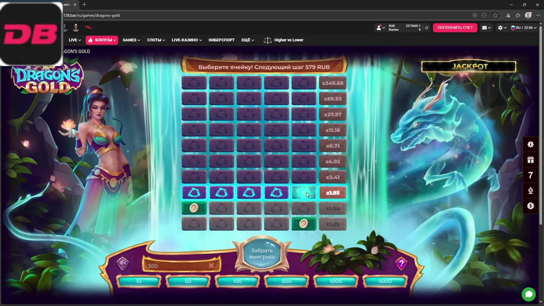Open the RU language and time dropdown
The image size is (544, 306).
(x=524, y=28)
